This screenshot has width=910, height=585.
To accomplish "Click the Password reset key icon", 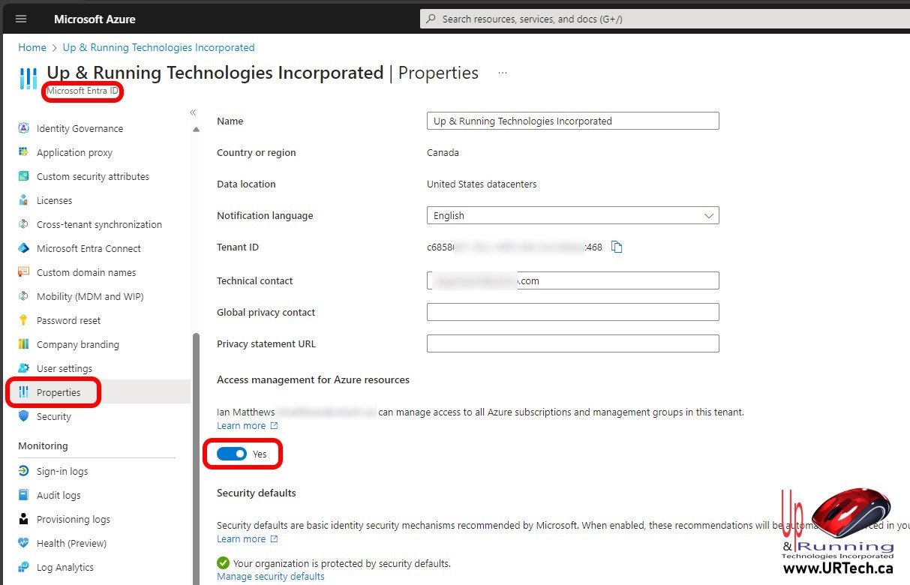I will tap(23, 320).
